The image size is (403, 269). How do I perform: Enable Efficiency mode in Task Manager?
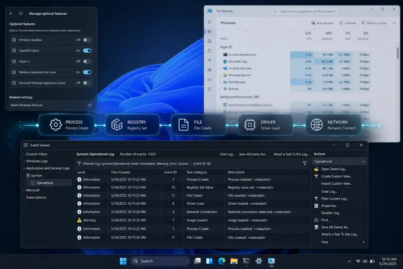point(374,23)
